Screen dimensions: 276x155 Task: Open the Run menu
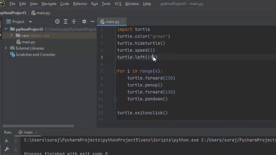94,4
